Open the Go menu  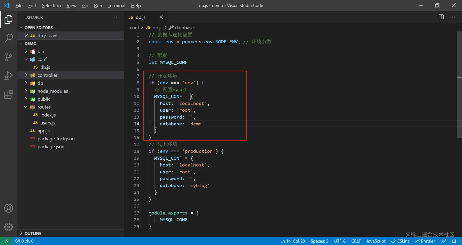[85, 5]
